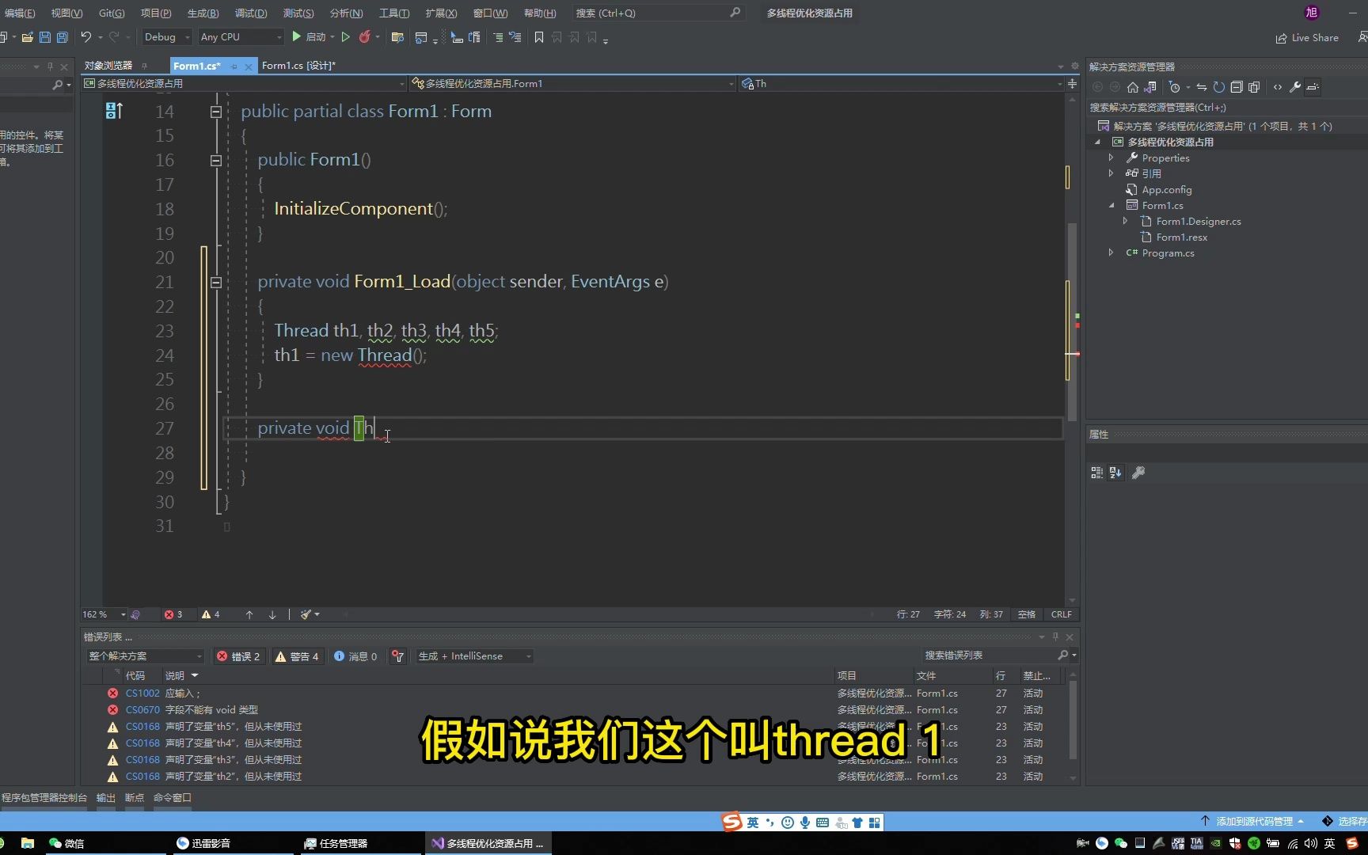Apply code changes with Hot Reload
1368x855 pixels.
[366, 37]
